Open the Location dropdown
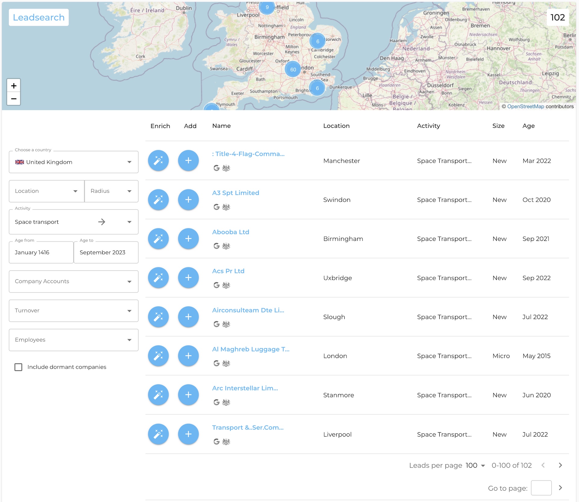The height and width of the screenshot is (502, 579). (x=46, y=191)
